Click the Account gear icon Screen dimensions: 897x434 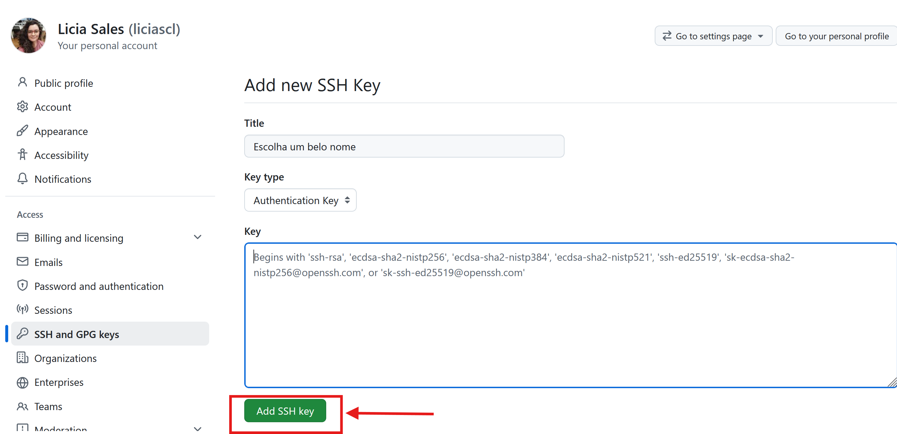(x=22, y=107)
